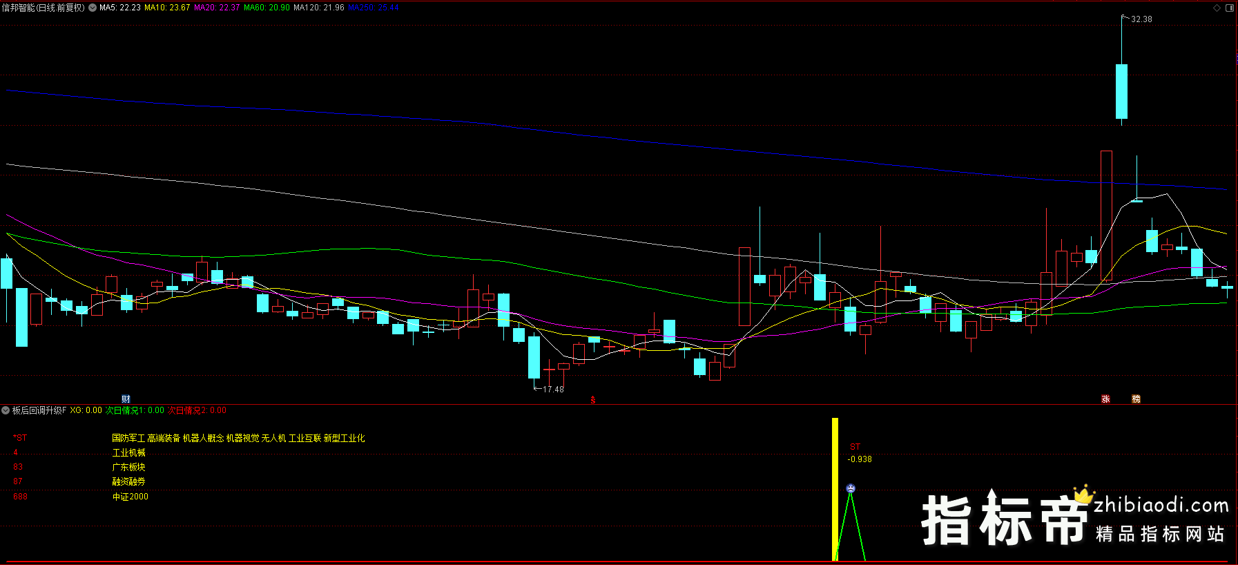Expand the 板后回调升级F indicator dropdown arrow
This screenshot has height=565, width=1238.
[x=6, y=410]
